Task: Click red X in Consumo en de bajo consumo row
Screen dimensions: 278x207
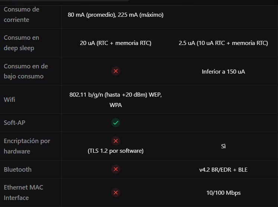Action: pyautogui.click(x=116, y=71)
